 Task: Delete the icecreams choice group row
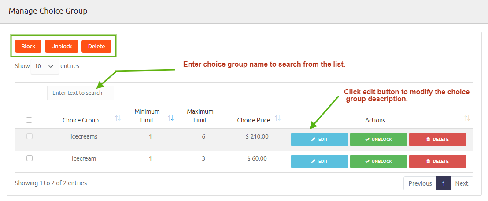(x=437, y=140)
